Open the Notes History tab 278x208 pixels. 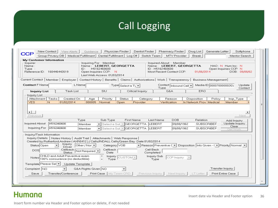(x=61, y=138)
